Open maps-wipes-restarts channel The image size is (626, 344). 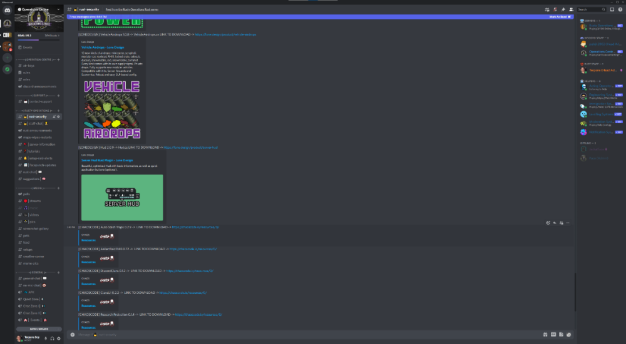(x=39, y=137)
